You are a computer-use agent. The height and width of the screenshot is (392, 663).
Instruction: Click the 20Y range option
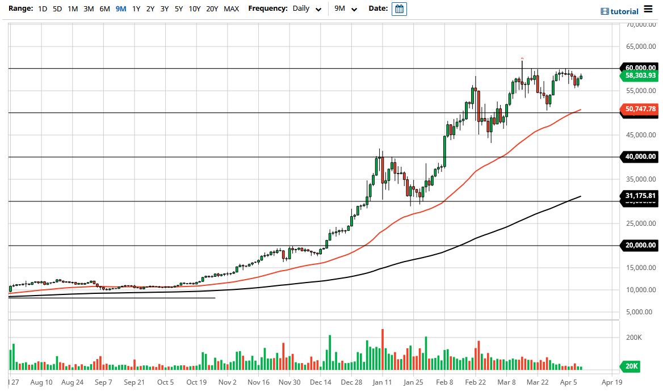[212, 9]
